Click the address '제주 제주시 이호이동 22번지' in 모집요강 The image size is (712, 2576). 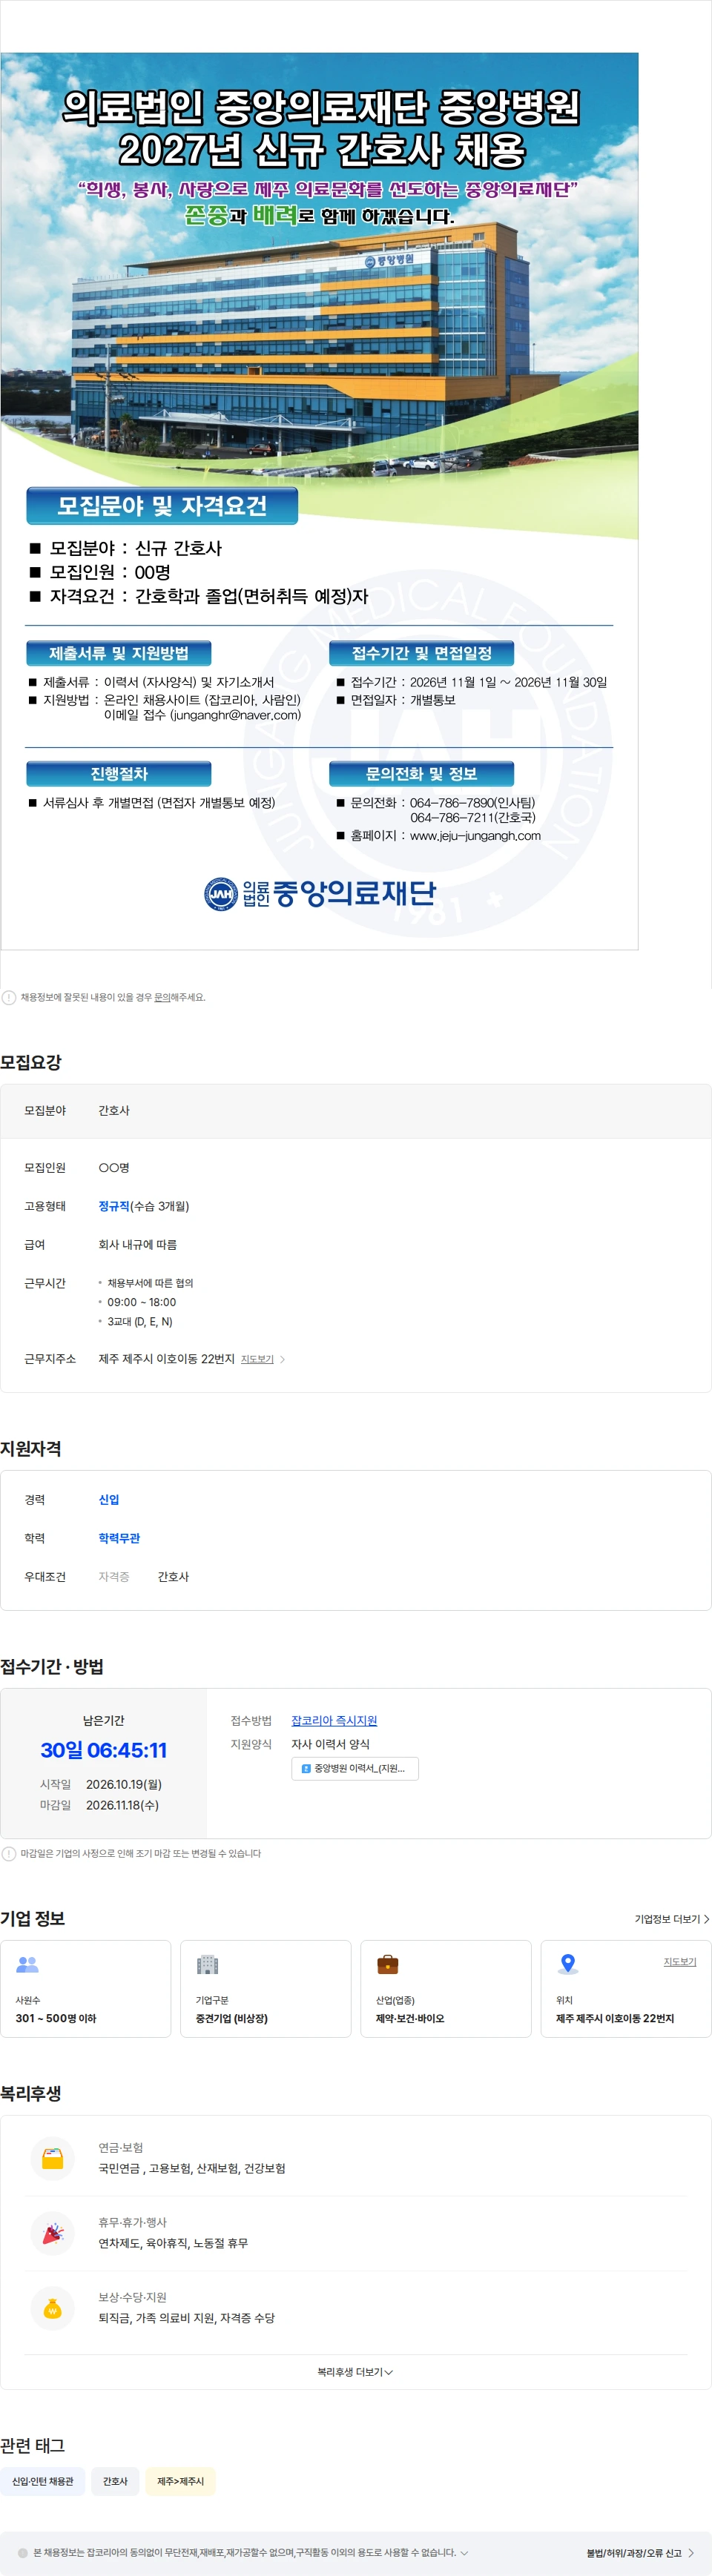(166, 1359)
